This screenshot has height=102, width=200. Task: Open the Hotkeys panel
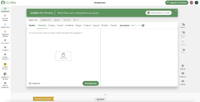(183, 82)
